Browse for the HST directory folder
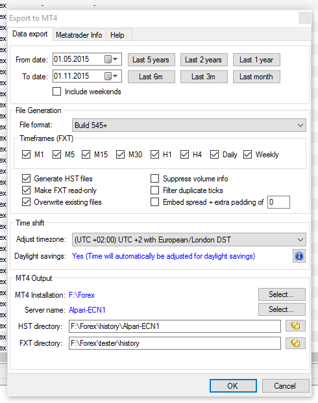The image size is (318, 403). (x=295, y=326)
